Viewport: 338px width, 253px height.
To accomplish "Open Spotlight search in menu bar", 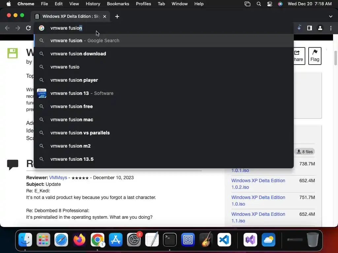I will [259, 4].
